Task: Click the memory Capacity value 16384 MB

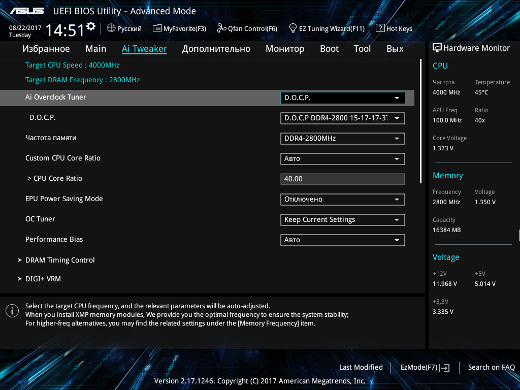Action: 447,230
